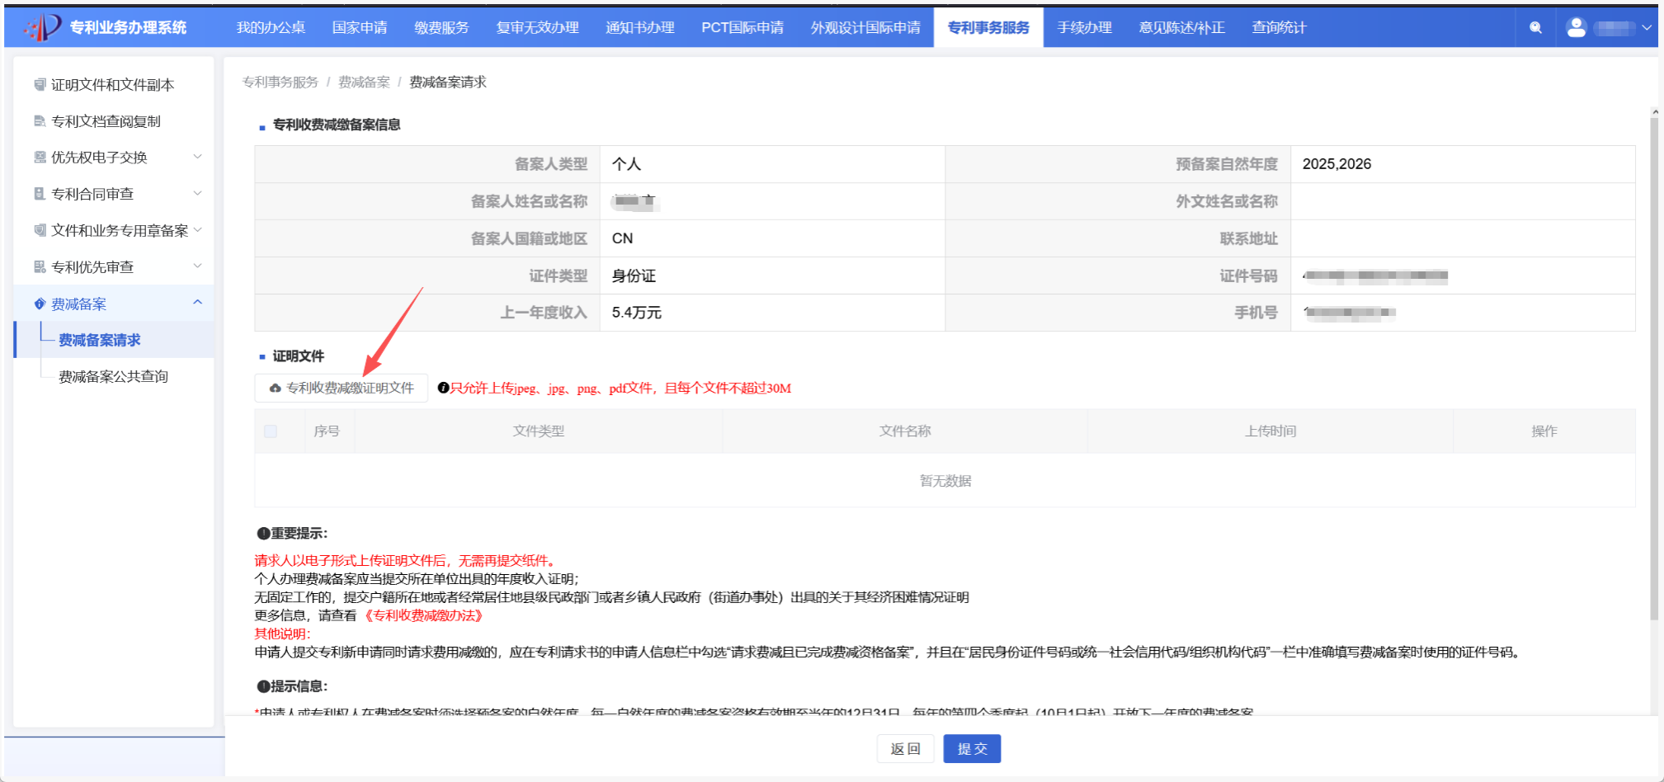Collapse the 费减备案 sidebar section
Viewport: 1664px width, 782px height.
[197, 303]
